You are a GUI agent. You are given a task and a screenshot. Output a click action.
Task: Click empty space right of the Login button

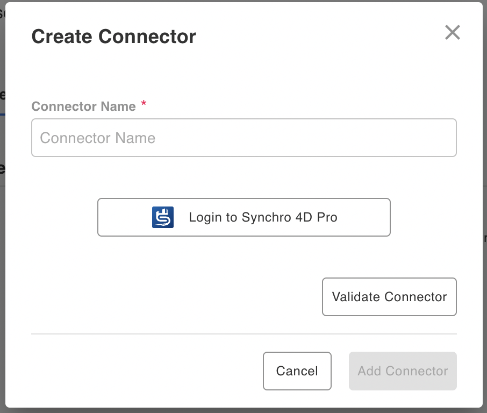pos(424,217)
